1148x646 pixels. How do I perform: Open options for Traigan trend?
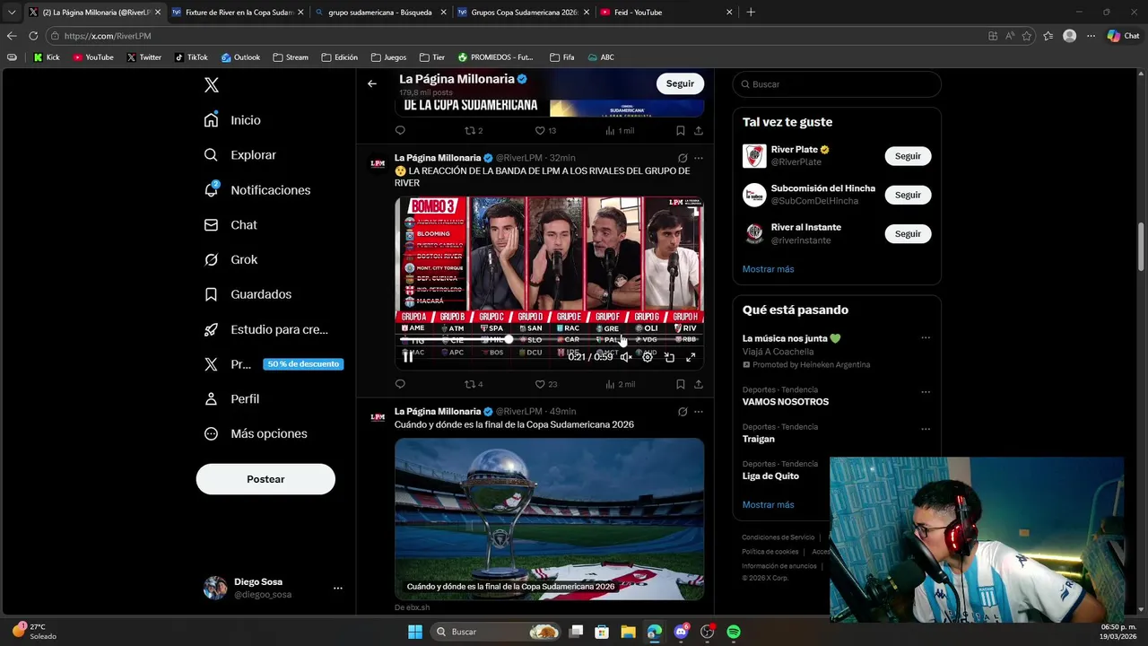coord(926,429)
